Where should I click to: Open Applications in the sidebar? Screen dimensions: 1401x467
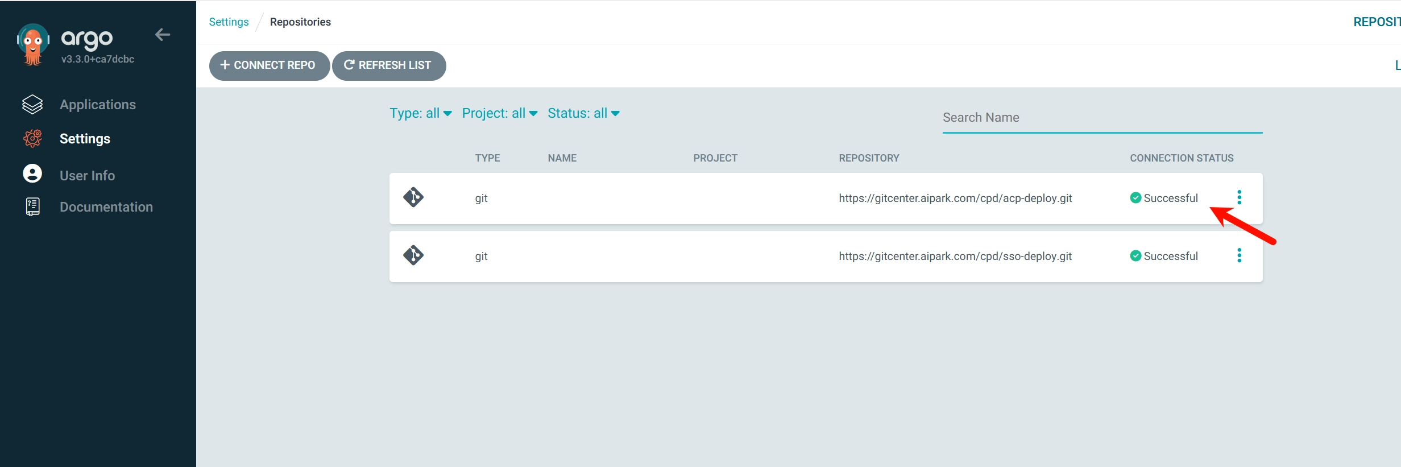pos(98,105)
